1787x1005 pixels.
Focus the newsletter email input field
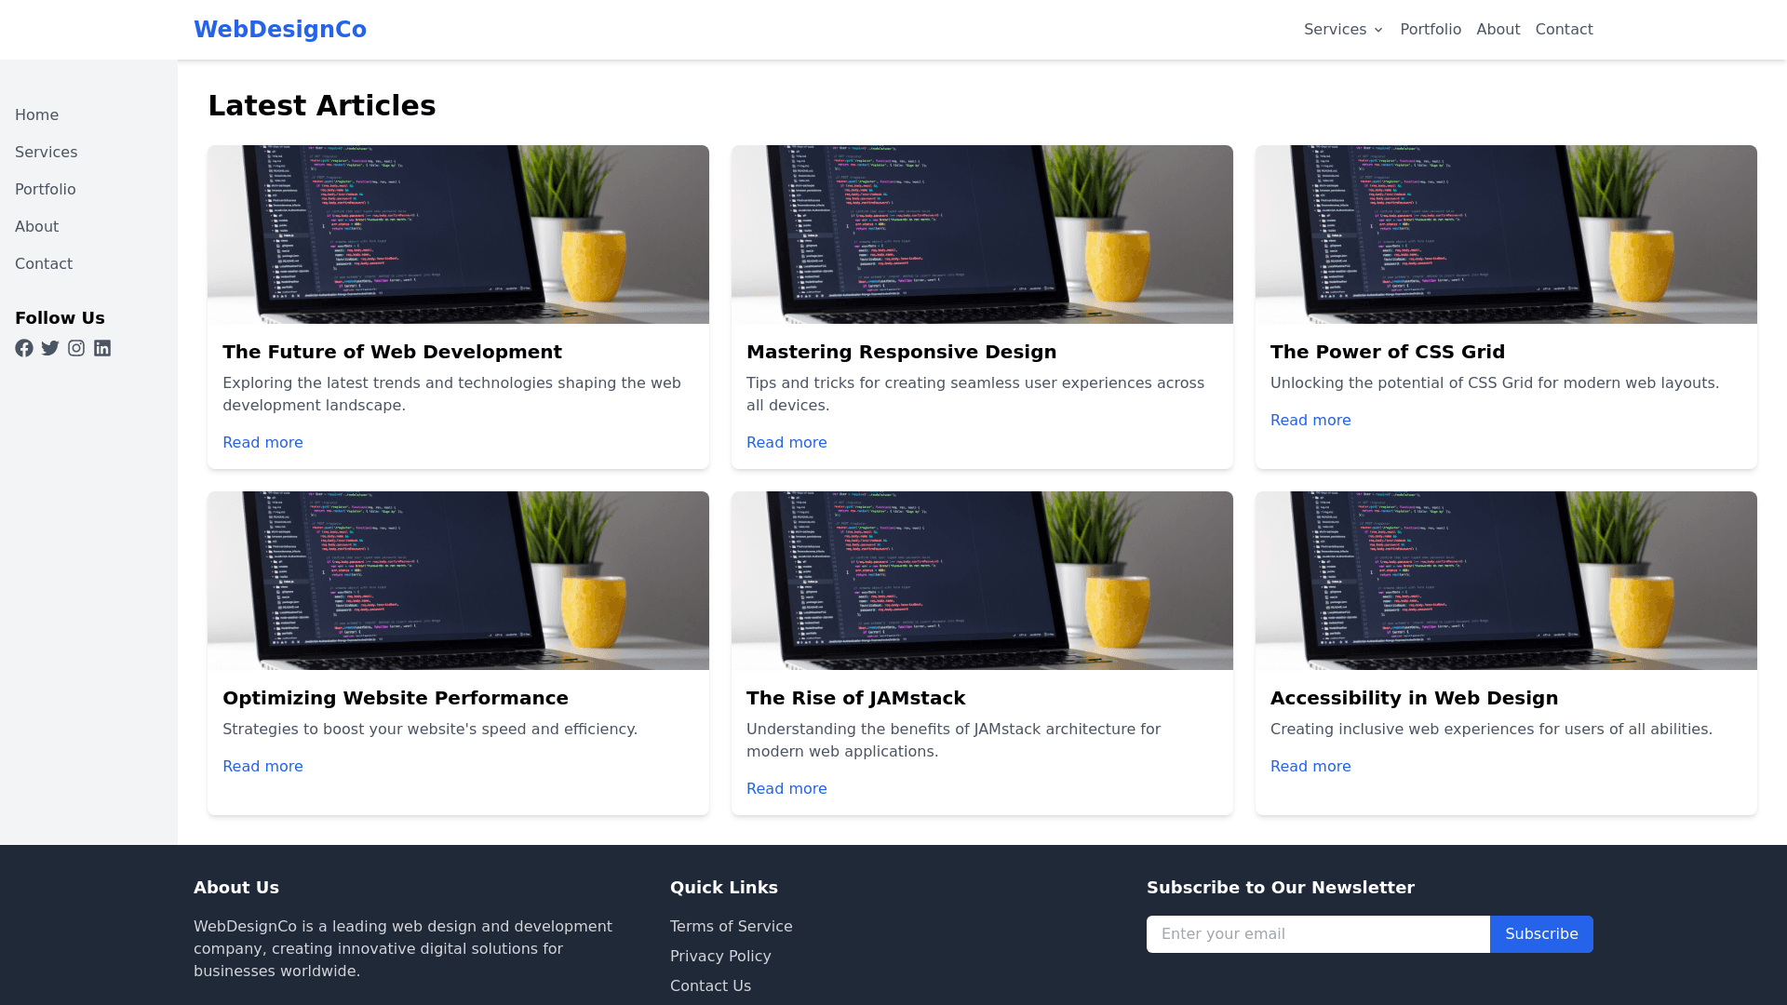tap(1318, 934)
